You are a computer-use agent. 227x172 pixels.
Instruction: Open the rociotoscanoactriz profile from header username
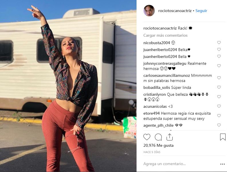pos(175,11)
